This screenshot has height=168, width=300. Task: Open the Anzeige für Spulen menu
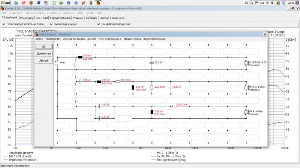pyautogui.click(x=74, y=39)
